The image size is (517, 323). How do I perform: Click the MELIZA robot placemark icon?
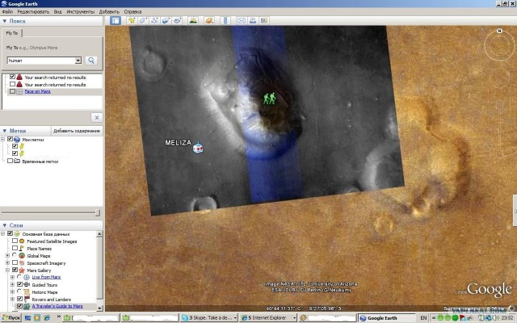(198, 147)
